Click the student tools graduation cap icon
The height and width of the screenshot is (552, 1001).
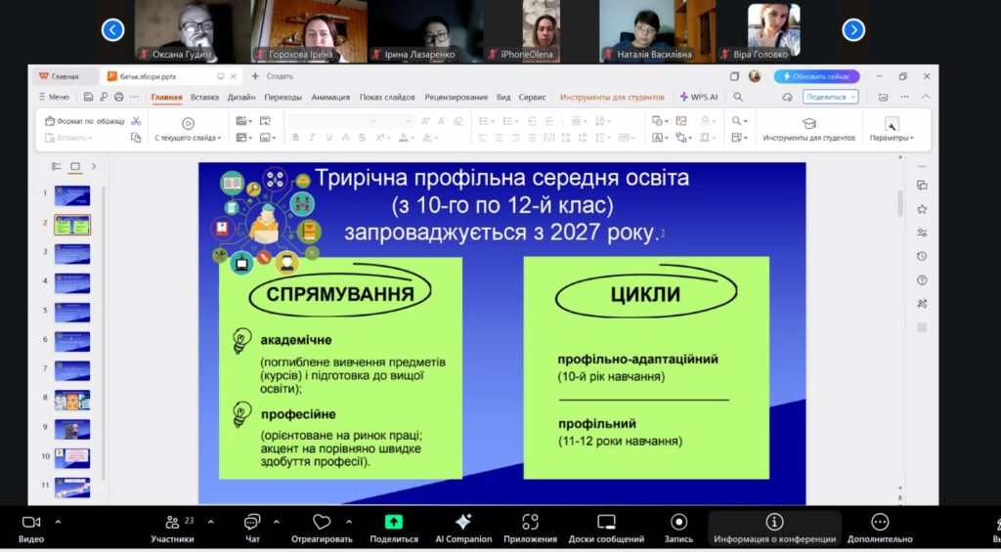tap(808, 123)
